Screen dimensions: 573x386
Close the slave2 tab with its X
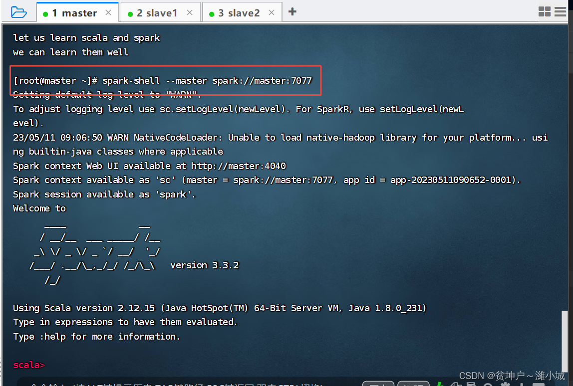[272, 13]
